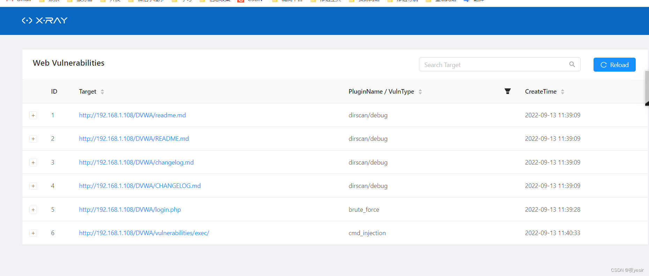The width and height of the screenshot is (649, 276).
Task: Expand row 3 changelog.md details
Action: [x=33, y=162]
